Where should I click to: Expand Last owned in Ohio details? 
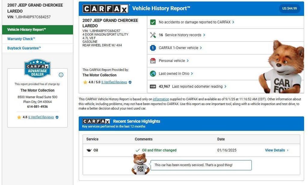click(x=176, y=74)
